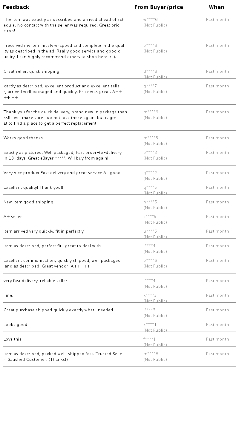This screenshot has height=433, width=239.
Task: Click buyer n****5 username
Action: [x=150, y=202]
